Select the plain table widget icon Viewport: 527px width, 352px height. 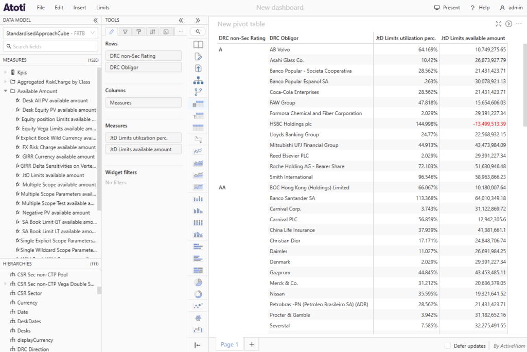tap(198, 128)
